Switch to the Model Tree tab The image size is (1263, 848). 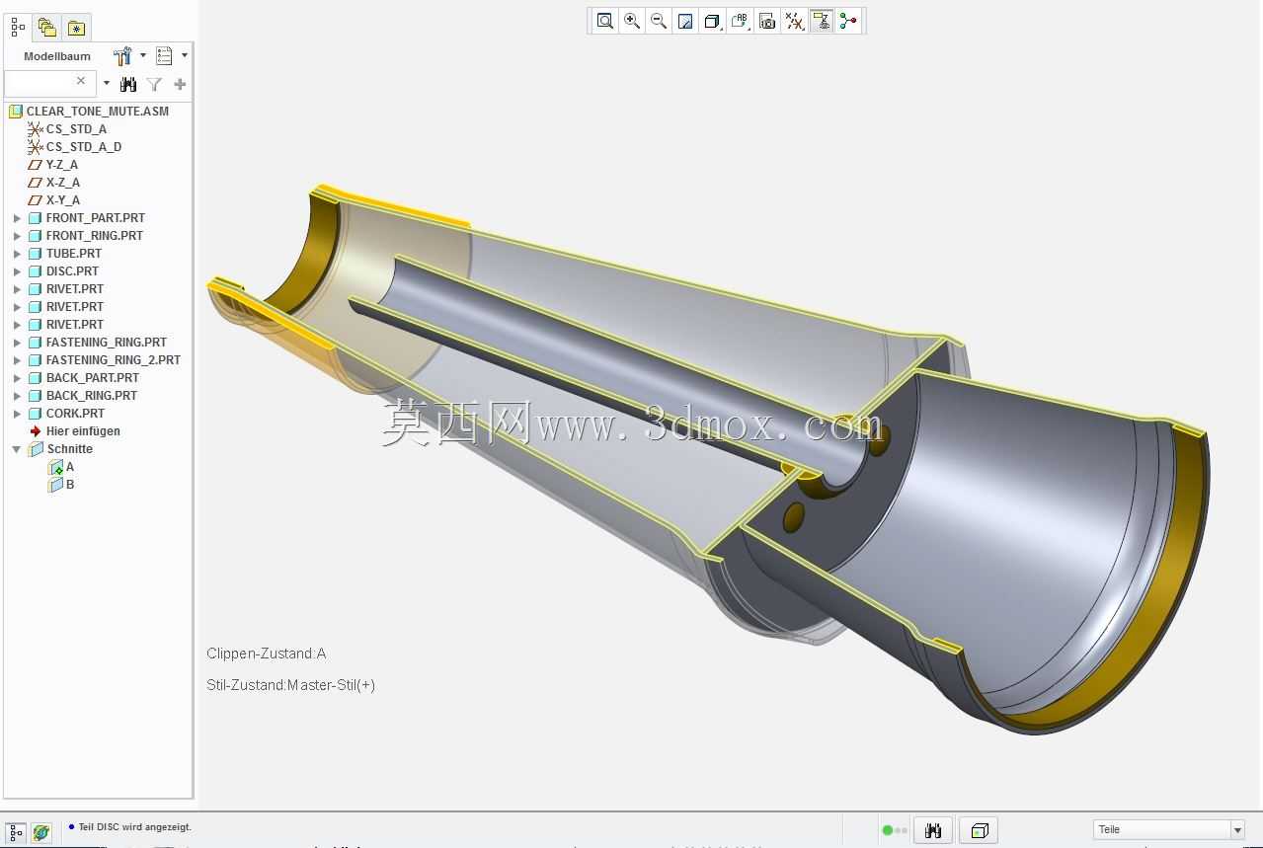coord(18,28)
